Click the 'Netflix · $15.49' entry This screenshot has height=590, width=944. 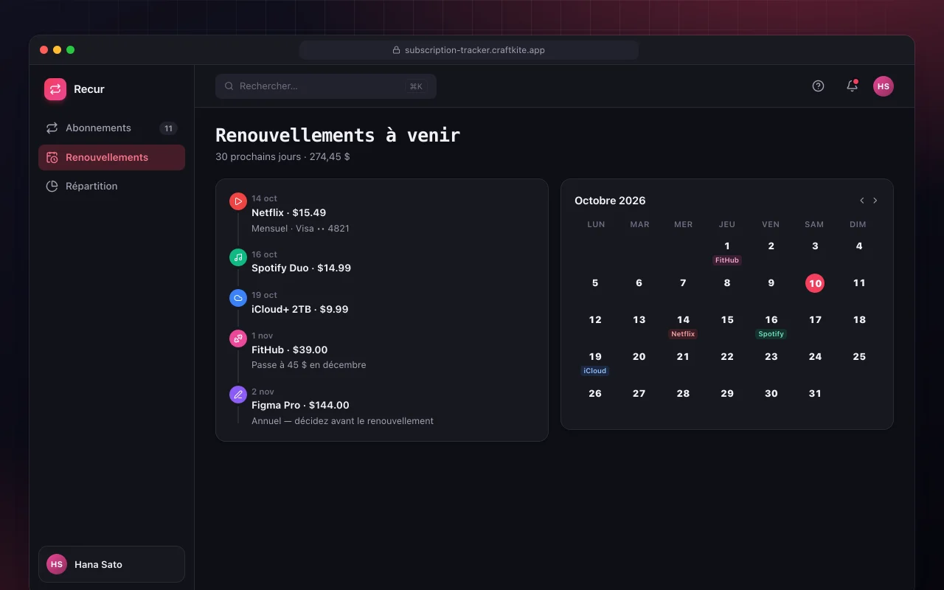pyautogui.click(x=288, y=213)
